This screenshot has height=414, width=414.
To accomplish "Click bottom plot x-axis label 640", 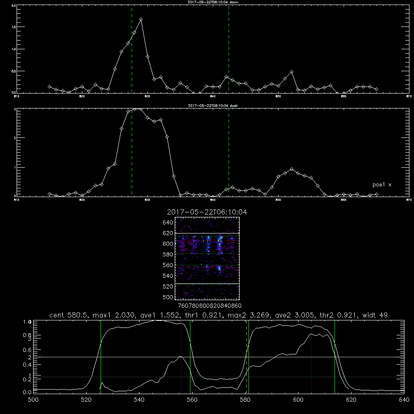I will [404, 400].
